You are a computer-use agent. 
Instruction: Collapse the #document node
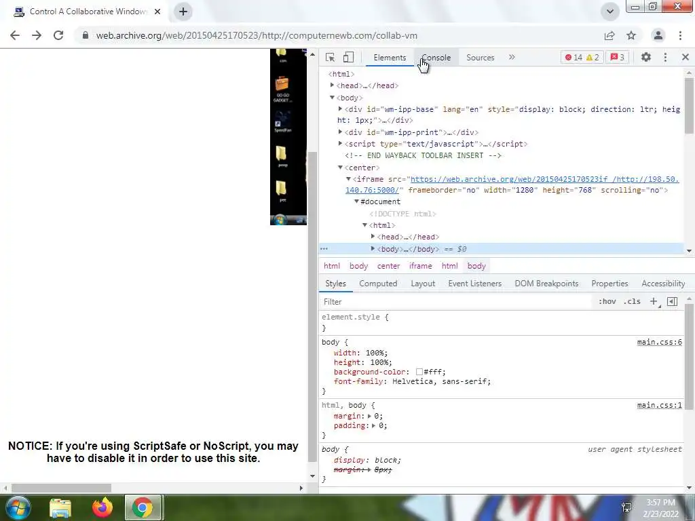(356, 201)
